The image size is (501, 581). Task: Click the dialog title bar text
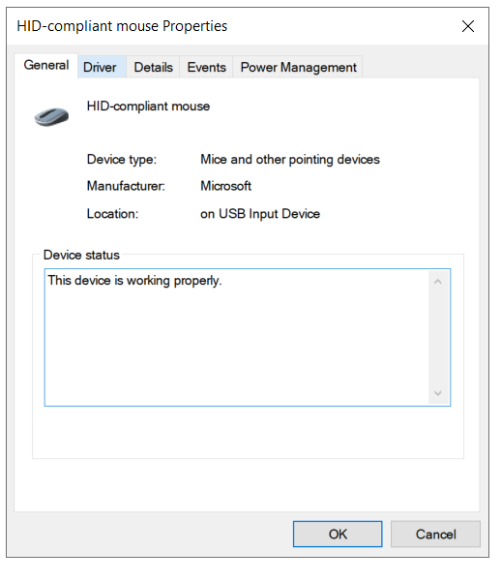pos(122,26)
